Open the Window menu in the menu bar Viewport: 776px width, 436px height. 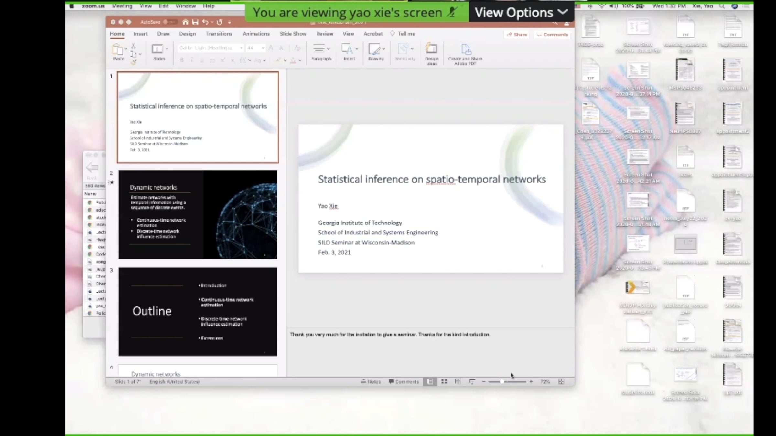pyautogui.click(x=186, y=6)
